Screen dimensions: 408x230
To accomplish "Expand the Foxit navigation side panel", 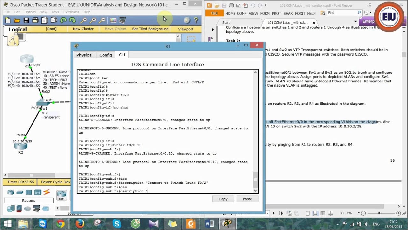I will click(213, 30).
